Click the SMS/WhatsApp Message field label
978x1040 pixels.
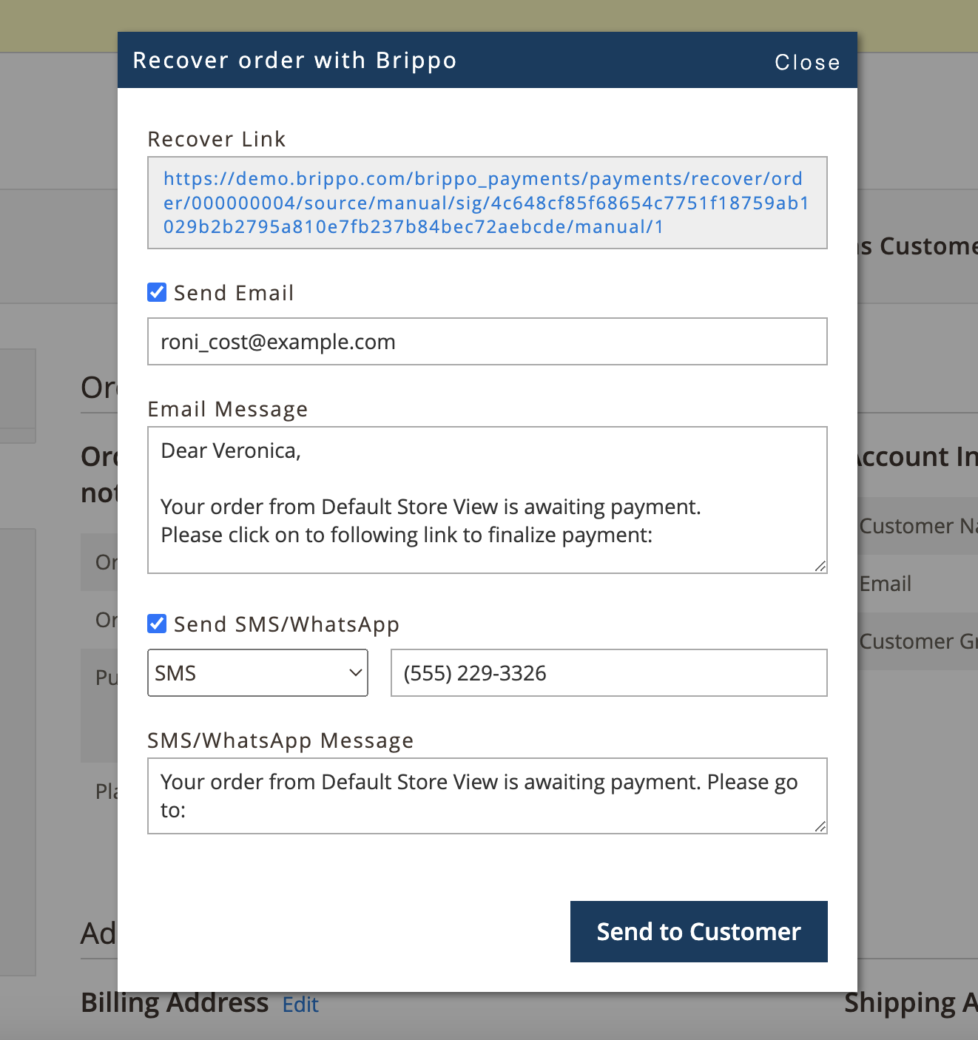280,740
